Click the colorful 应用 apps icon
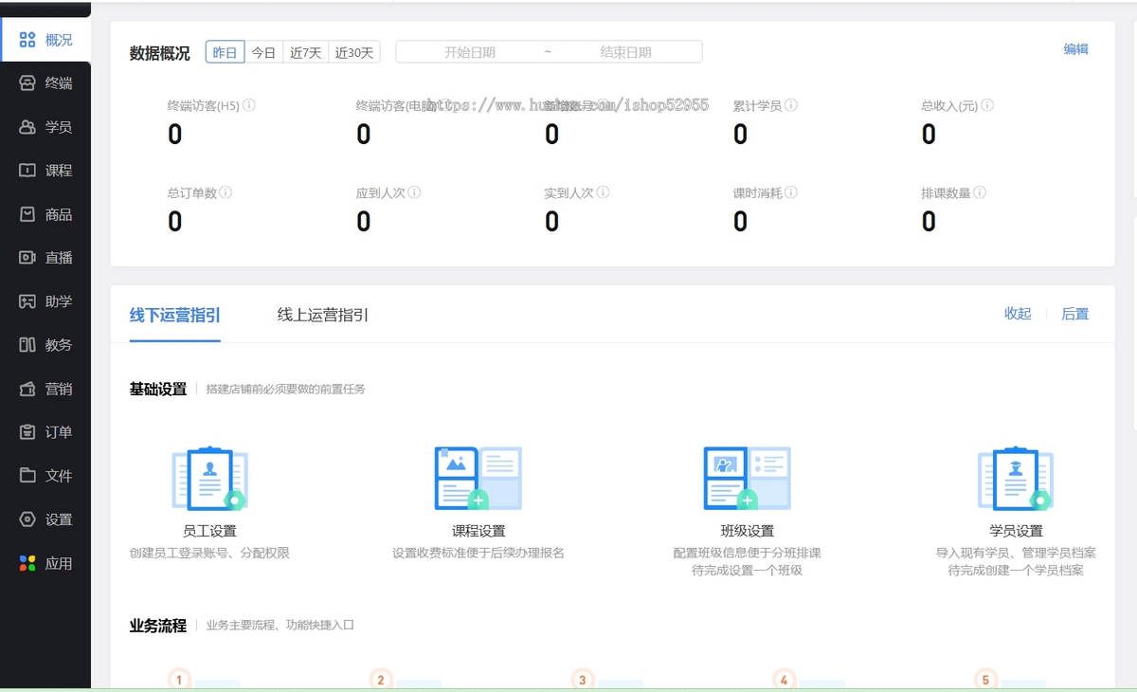 point(27,563)
